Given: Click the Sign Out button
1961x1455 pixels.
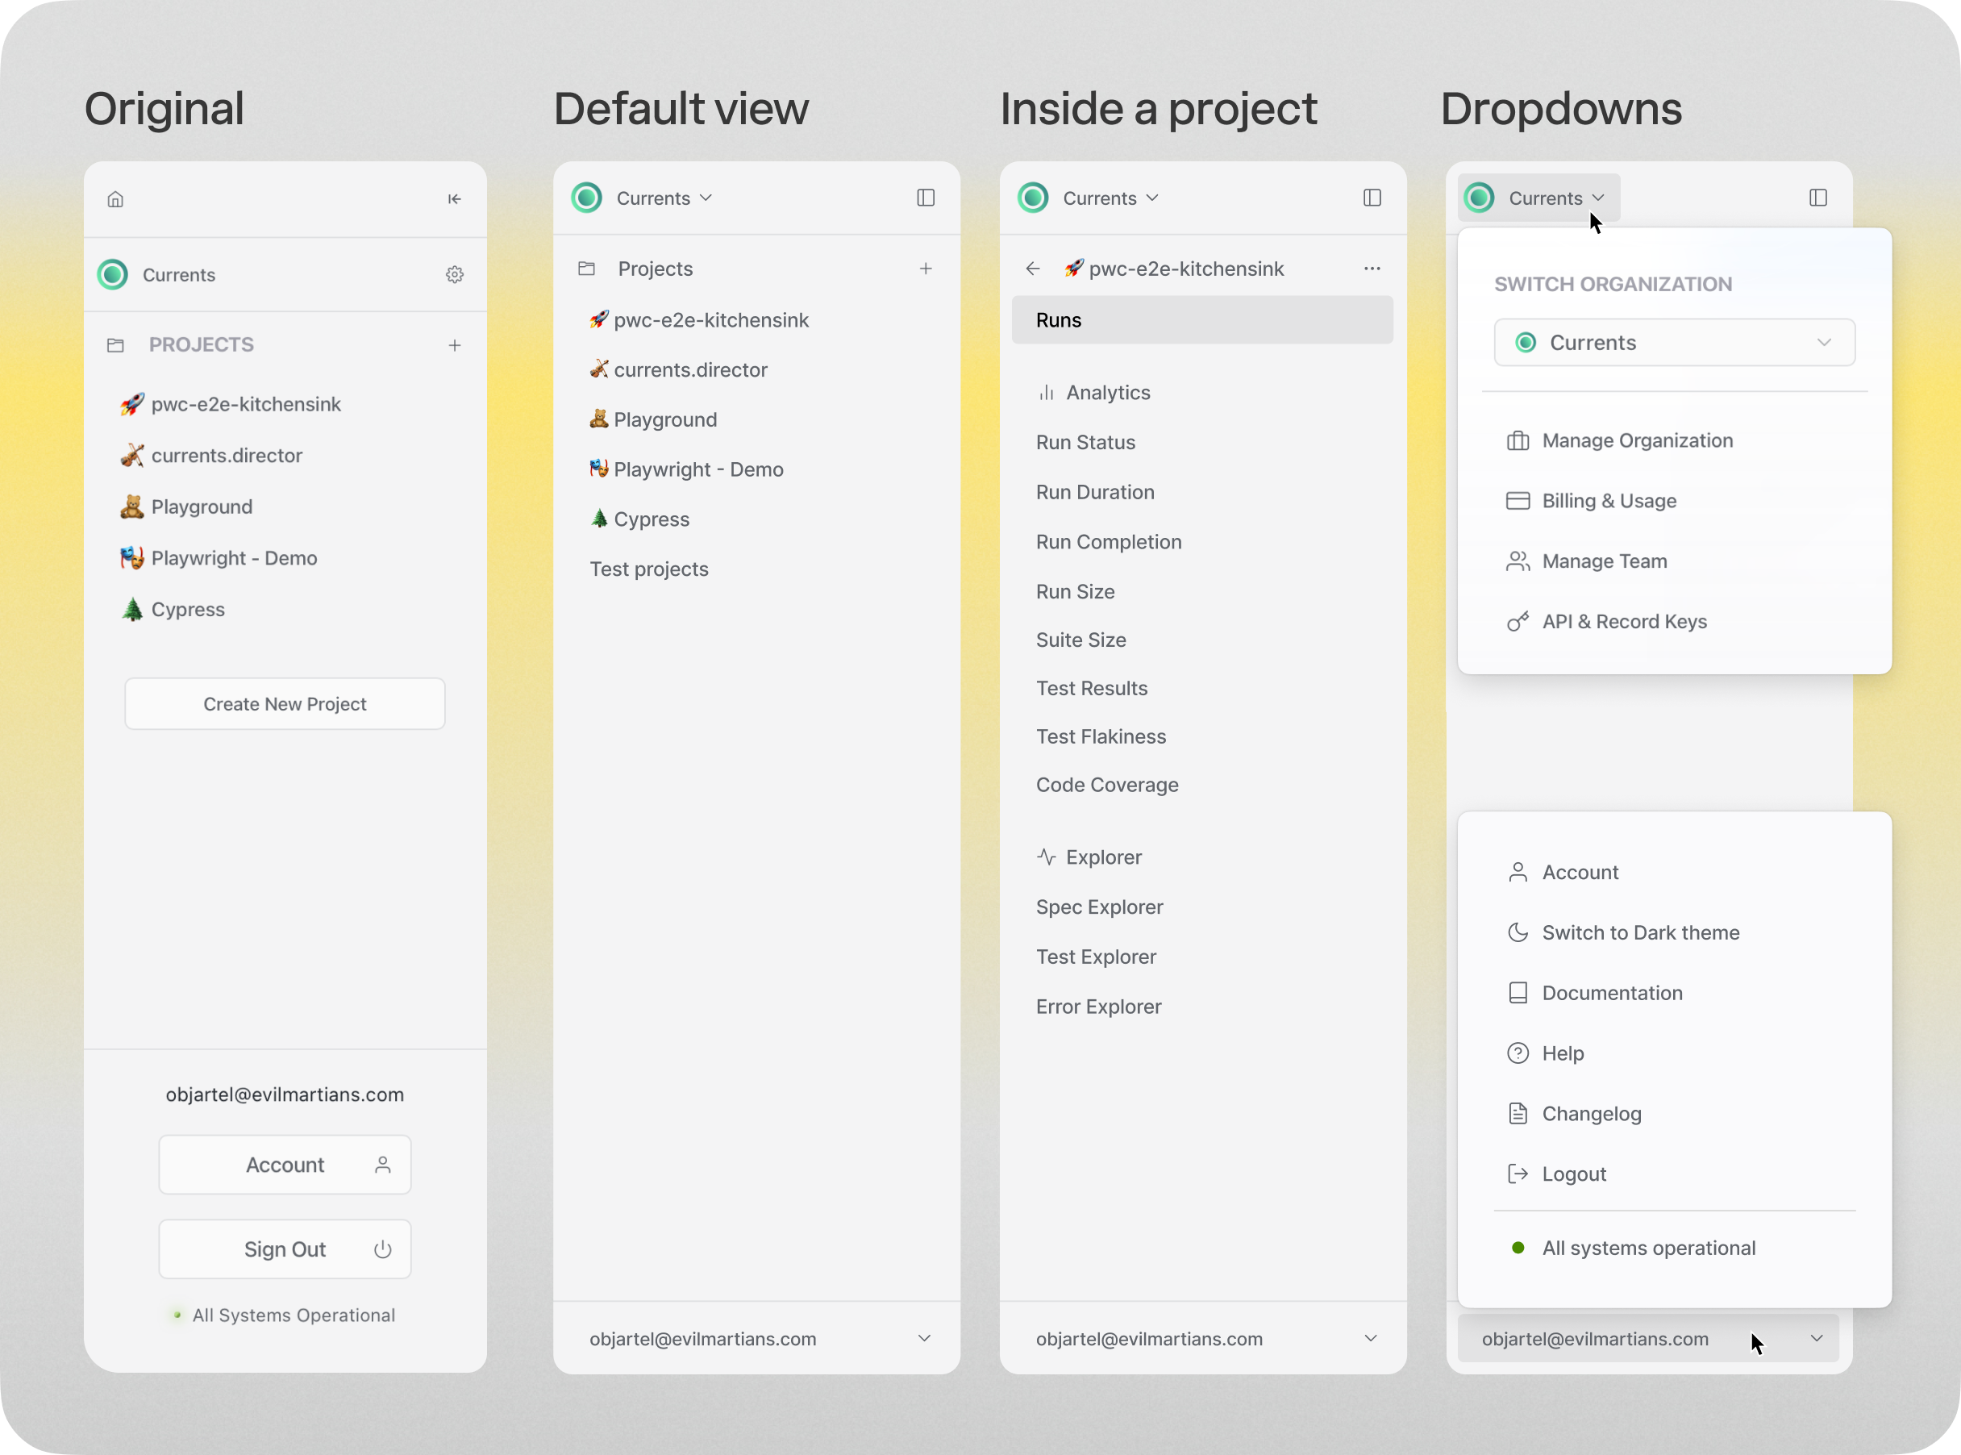Looking at the screenshot, I should tap(285, 1250).
